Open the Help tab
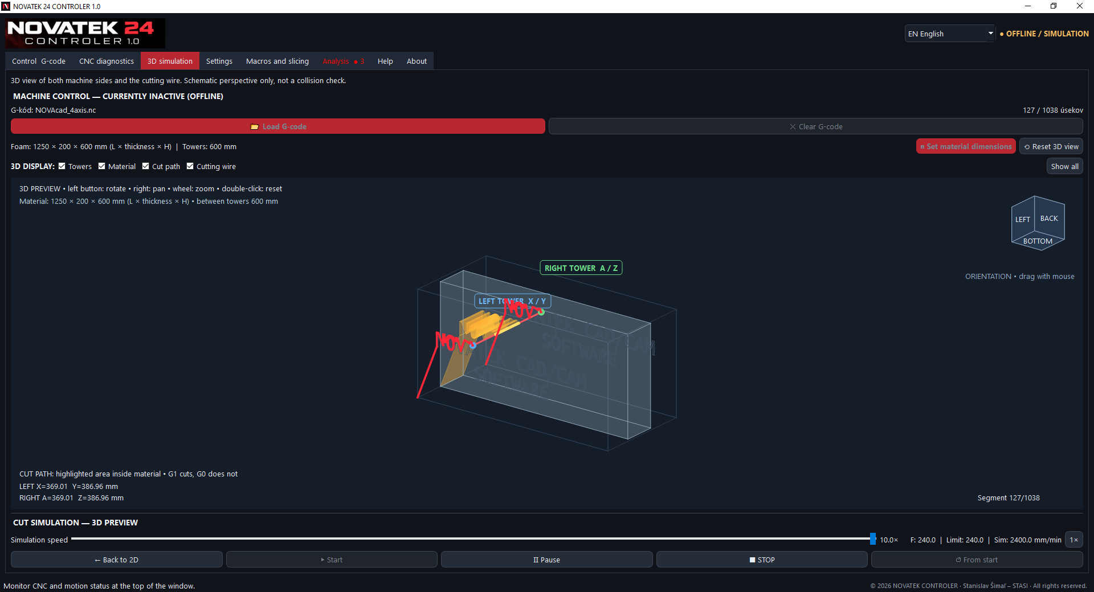The image size is (1094, 592). coord(385,61)
